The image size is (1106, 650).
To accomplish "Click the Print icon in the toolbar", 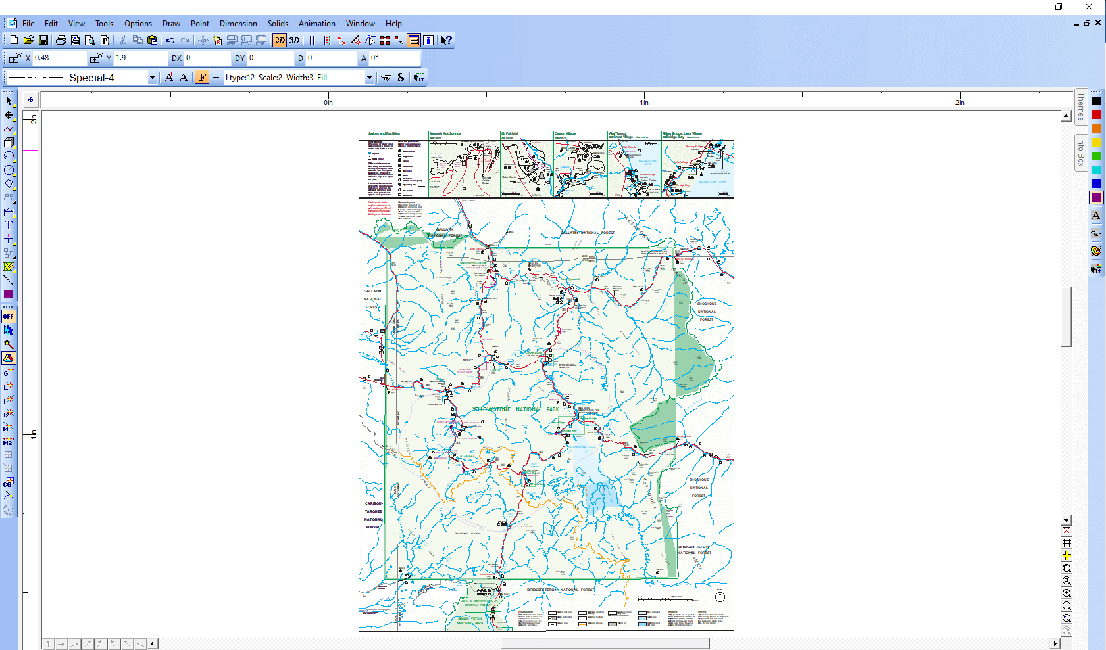I will [61, 41].
